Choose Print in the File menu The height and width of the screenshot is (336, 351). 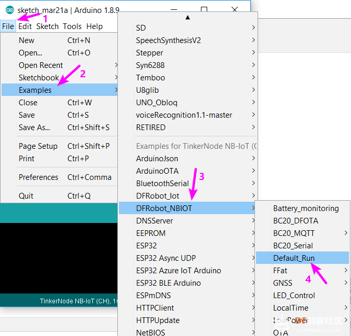tap(60, 159)
